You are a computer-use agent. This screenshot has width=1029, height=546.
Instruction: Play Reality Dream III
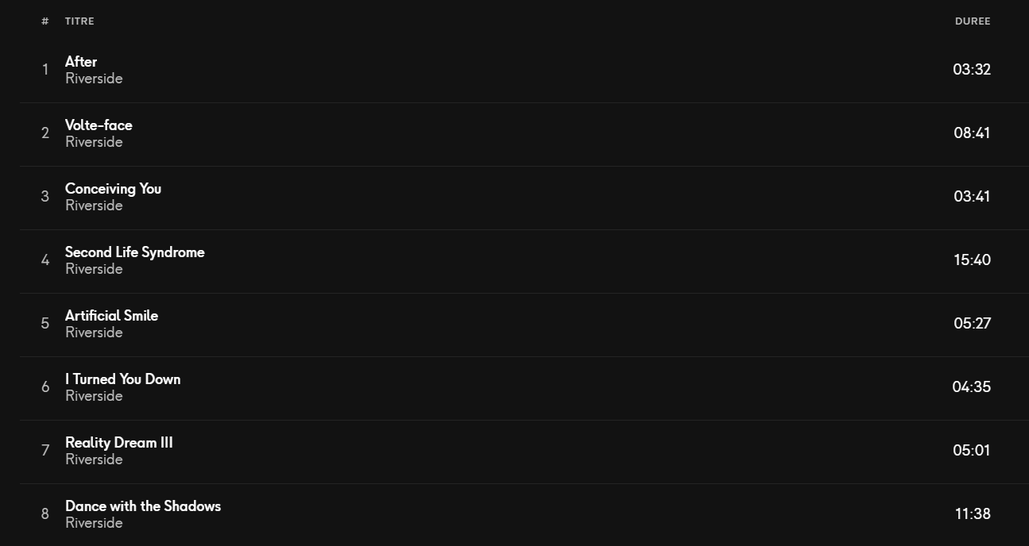pyautogui.click(x=118, y=442)
